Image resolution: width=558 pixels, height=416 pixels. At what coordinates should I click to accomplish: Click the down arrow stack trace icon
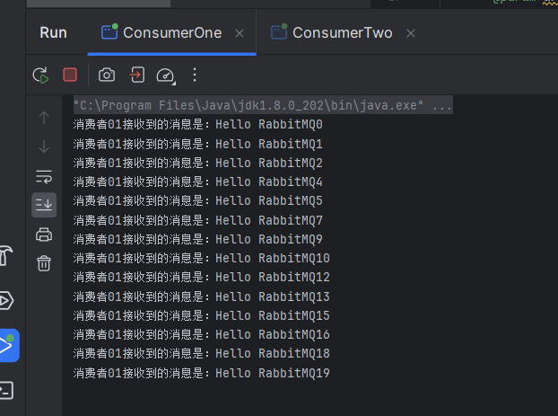pyautogui.click(x=44, y=146)
